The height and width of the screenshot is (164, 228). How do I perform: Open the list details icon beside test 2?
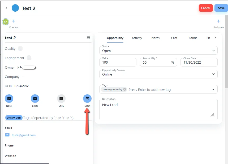click(x=88, y=37)
